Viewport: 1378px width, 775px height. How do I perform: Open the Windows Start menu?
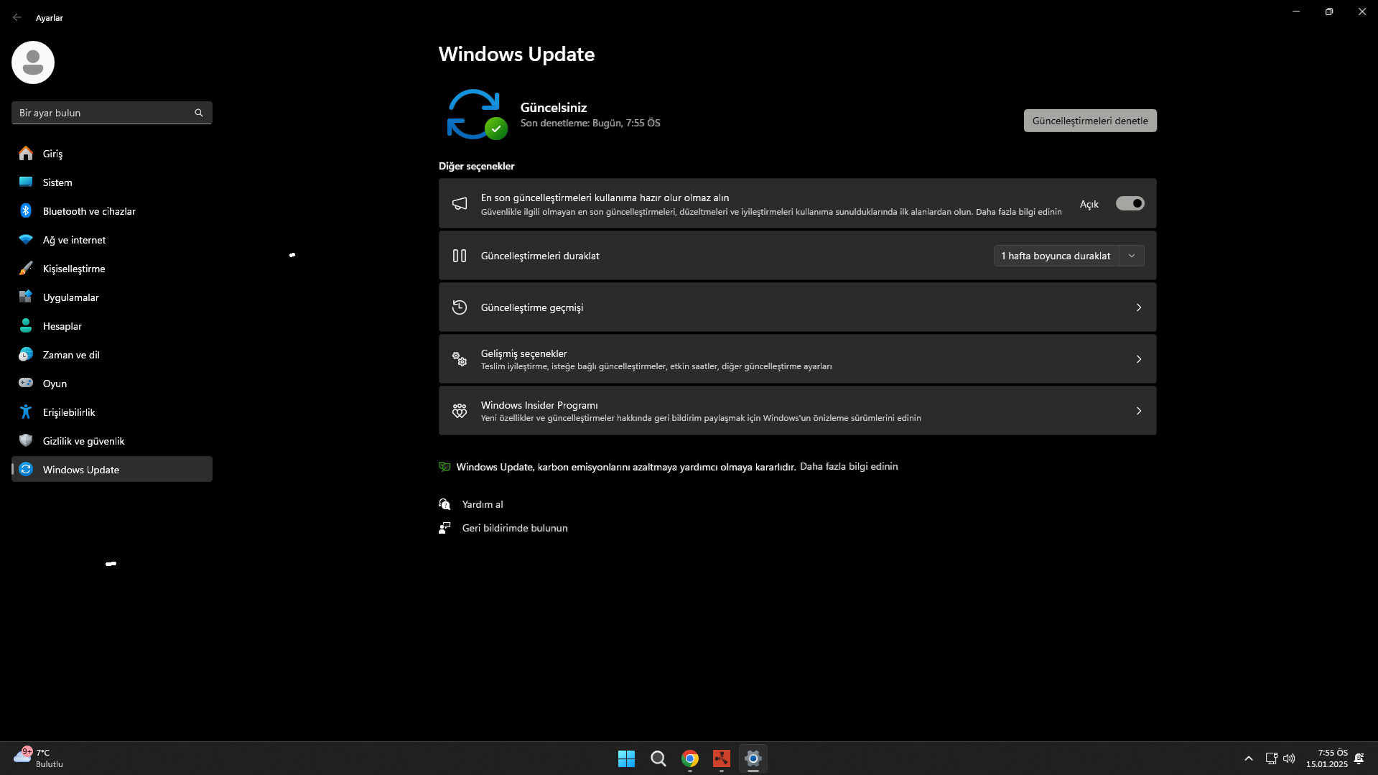click(626, 758)
